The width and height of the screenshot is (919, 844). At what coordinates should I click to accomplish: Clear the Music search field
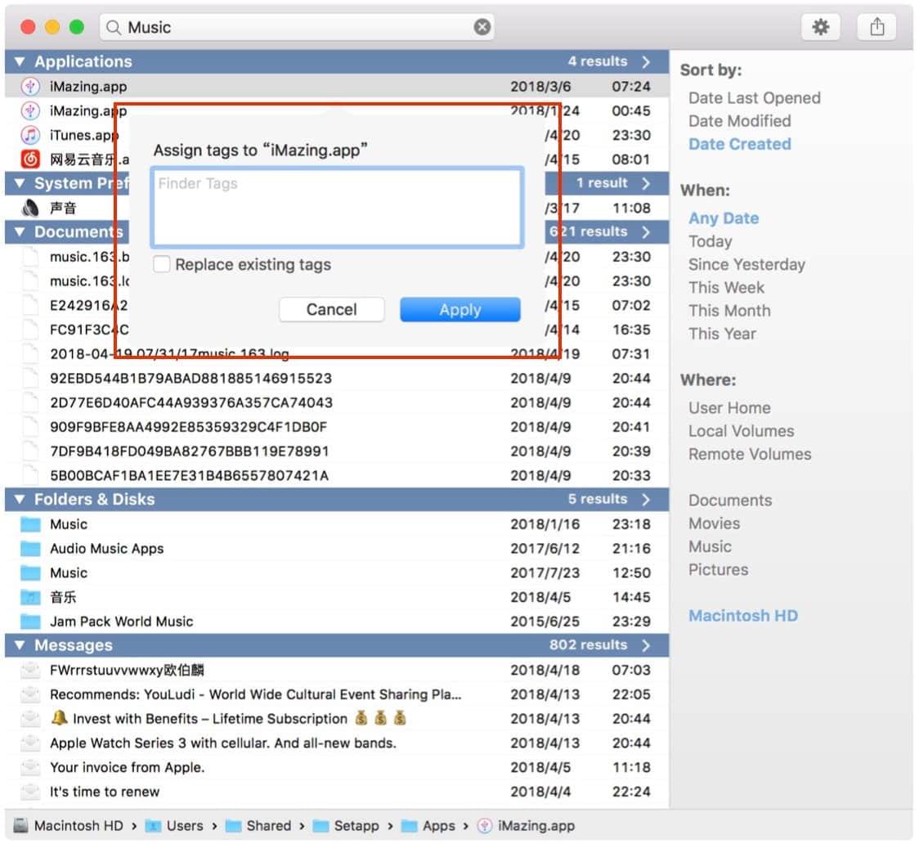(482, 27)
